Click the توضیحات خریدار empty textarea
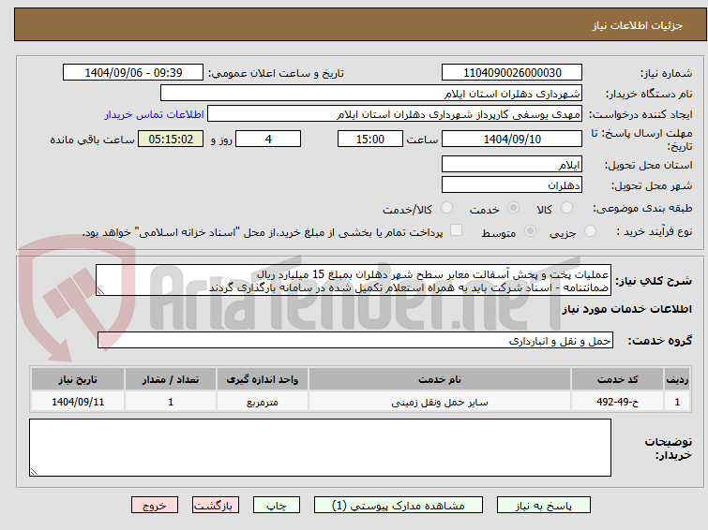Image resolution: width=708 pixels, height=530 pixels. (x=320, y=448)
